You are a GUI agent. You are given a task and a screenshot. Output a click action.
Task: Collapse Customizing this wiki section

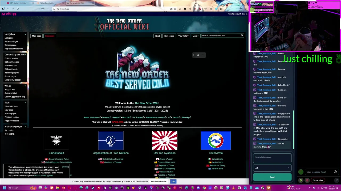25,55
